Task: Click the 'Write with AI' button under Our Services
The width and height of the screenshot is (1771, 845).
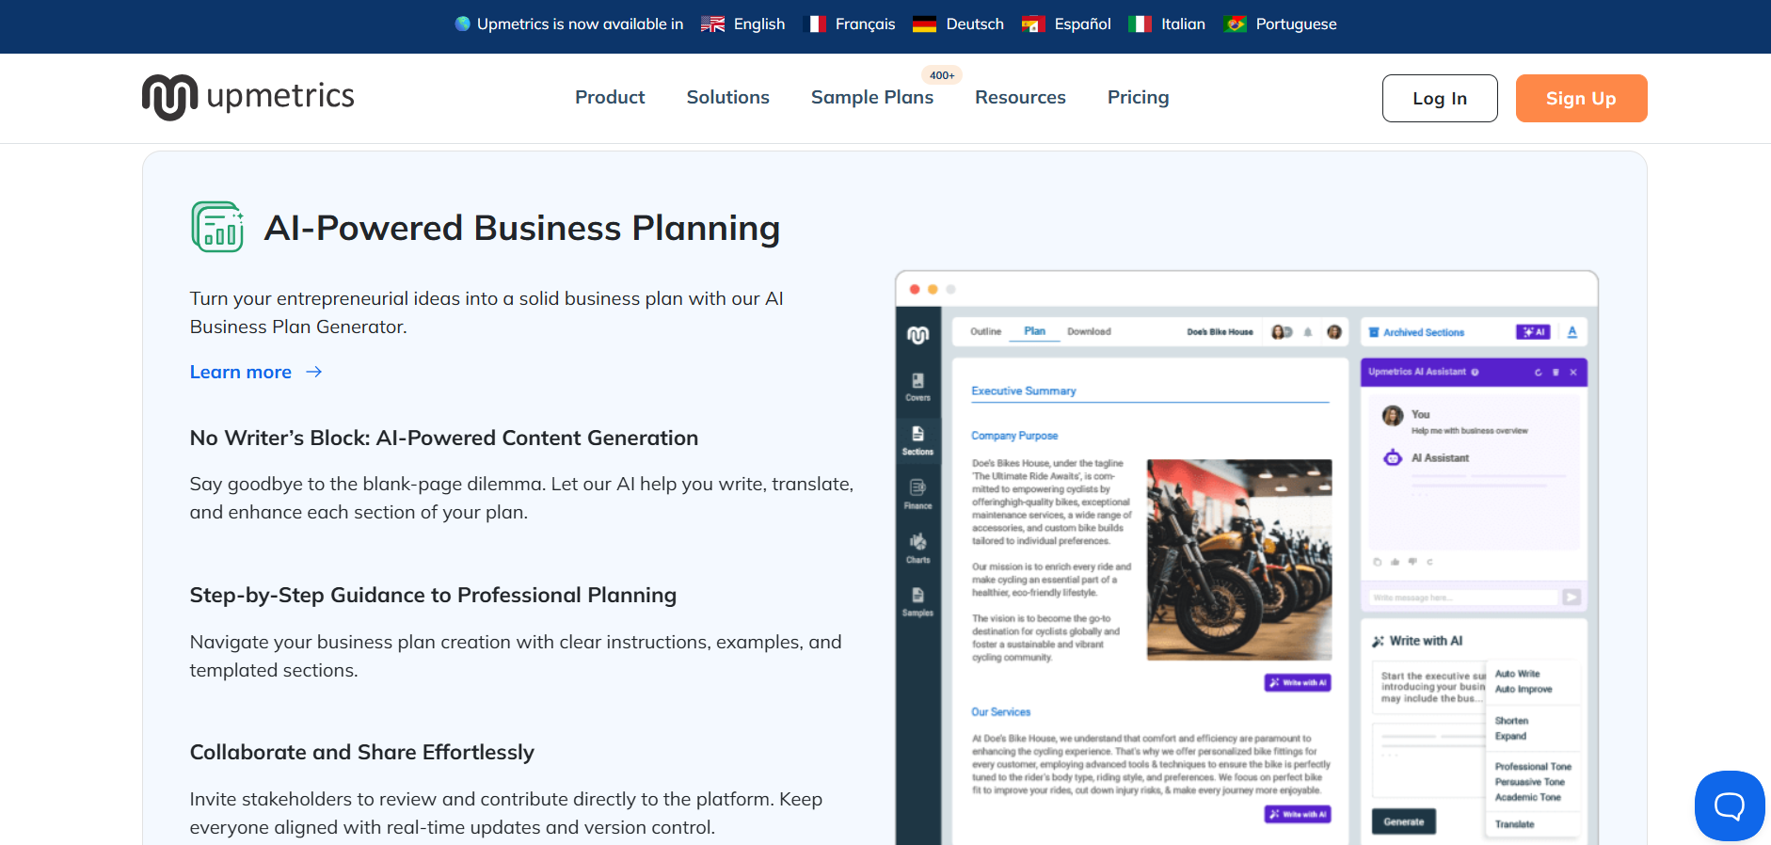Action: pyautogui.click(x=1298, y=814)
